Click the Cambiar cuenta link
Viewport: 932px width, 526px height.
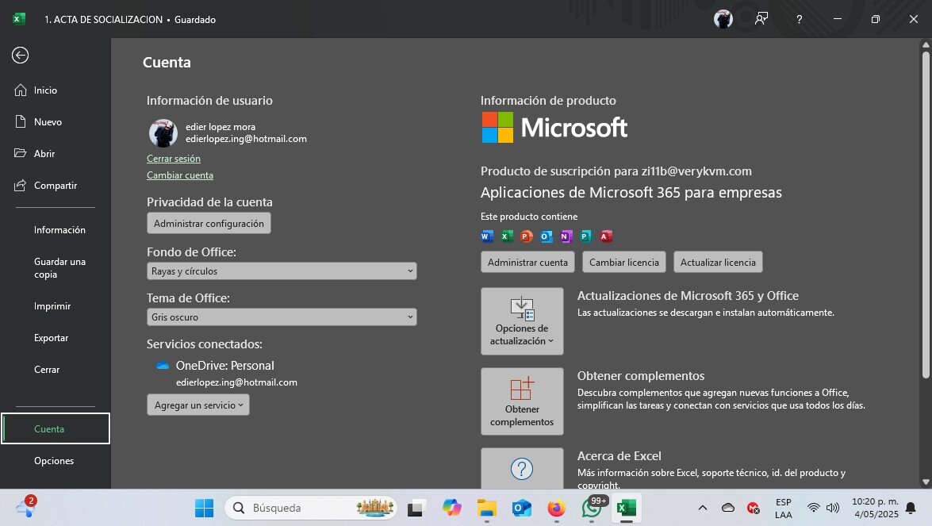180,175
